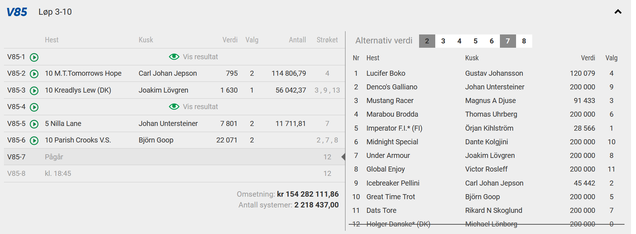
Task: Switch to alternative value tab 8
Action: (524, 41)
